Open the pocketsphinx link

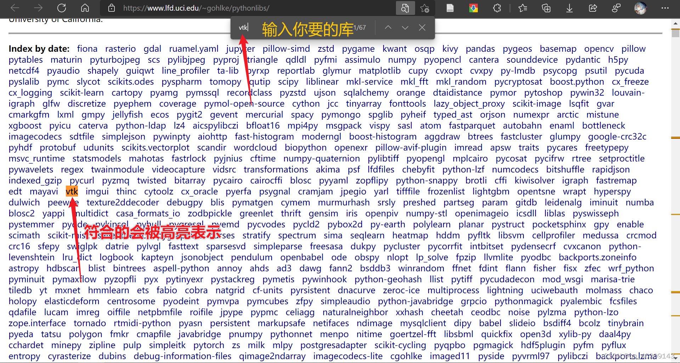pos(559,225)
